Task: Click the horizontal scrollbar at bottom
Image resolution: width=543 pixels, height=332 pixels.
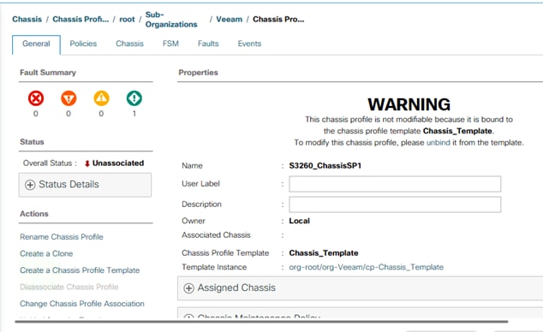Action: (261, 322)
